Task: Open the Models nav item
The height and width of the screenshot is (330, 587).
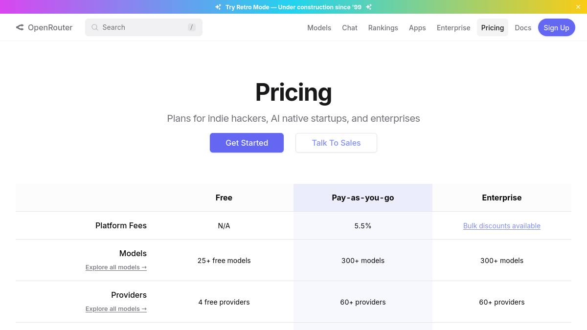Action: (x=319, y=28)
